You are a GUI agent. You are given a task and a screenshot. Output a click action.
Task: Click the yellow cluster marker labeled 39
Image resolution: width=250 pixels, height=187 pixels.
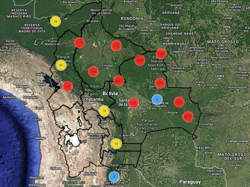pyautogui.click(x=55, y=22)
